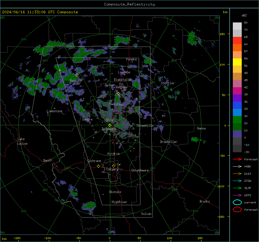Click the Sylvan label on the map
The height and width of the screenshot is (242, 259).
pyautogui.click(x=110, y=85)
